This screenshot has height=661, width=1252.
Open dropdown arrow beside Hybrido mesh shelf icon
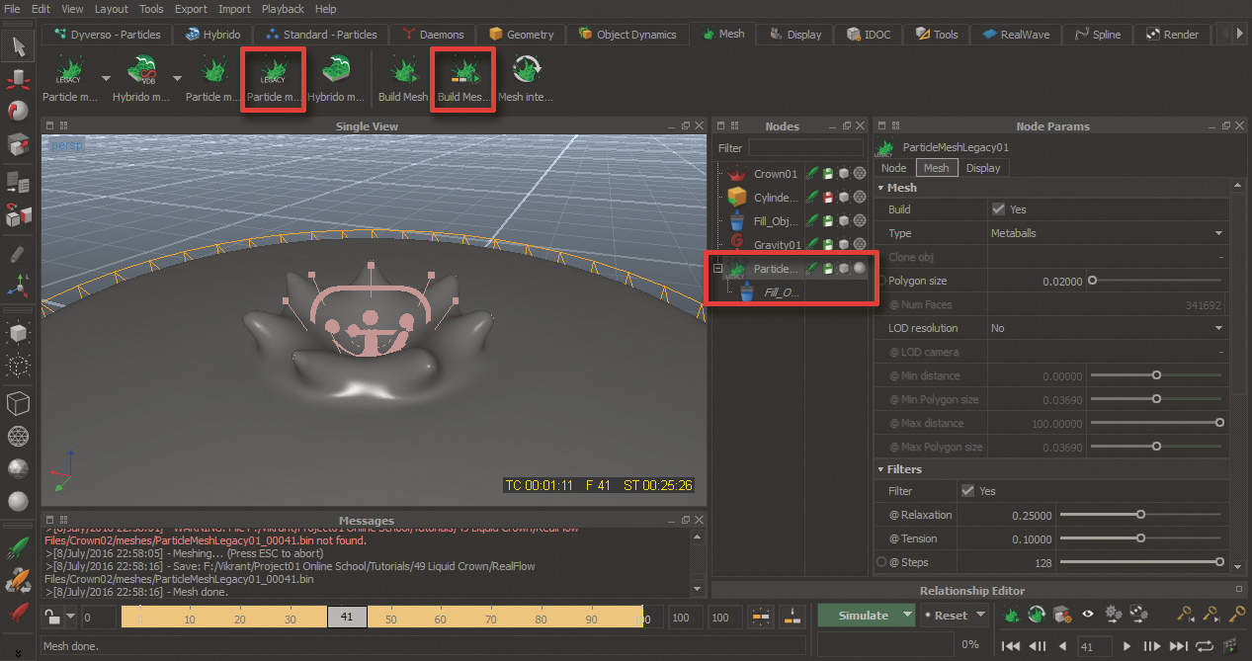177,77
